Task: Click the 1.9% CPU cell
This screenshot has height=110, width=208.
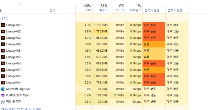Action: [84, 51]
